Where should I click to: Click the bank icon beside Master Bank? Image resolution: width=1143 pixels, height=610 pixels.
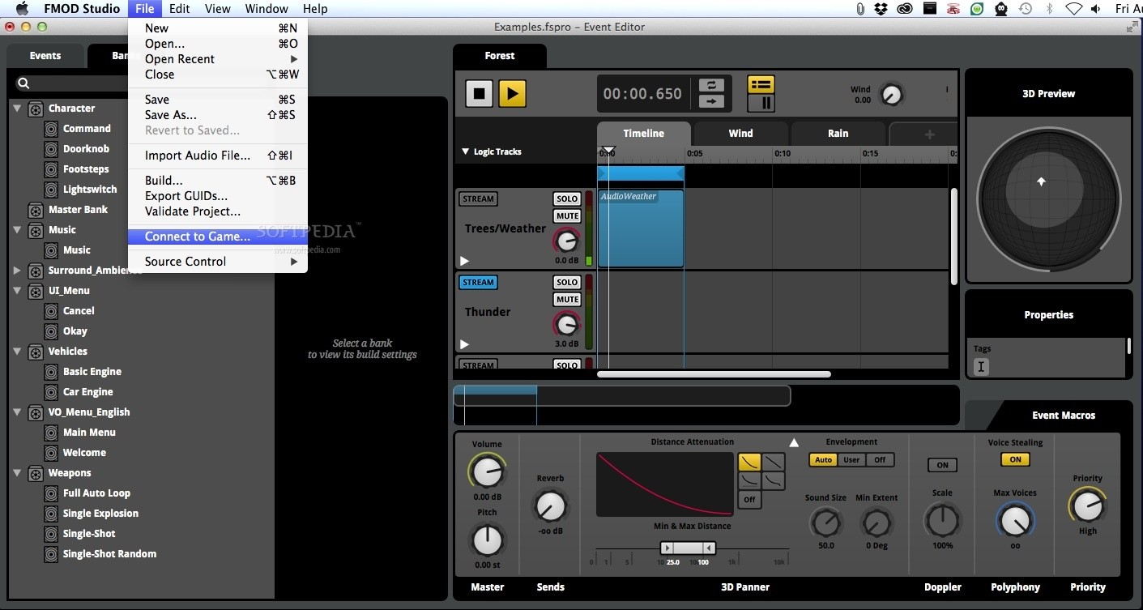[x=36, y=210]
